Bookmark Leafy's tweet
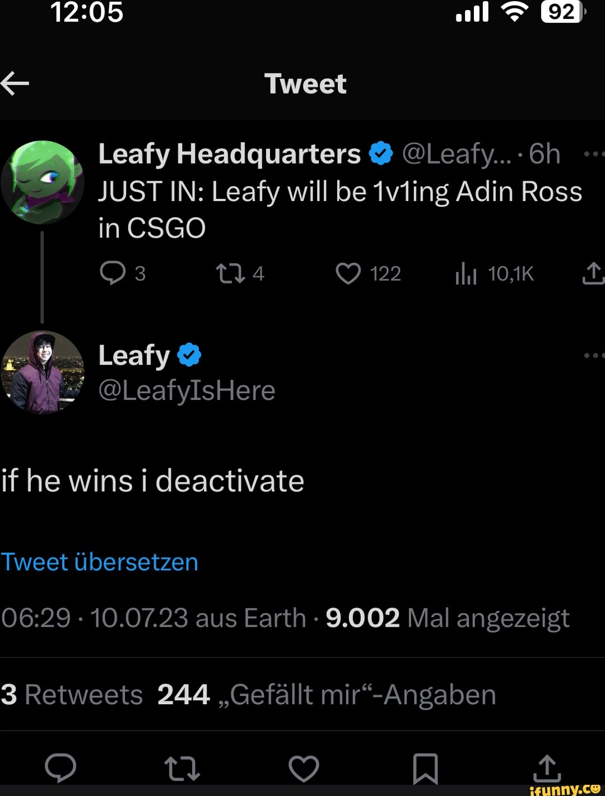Image resolution: width=605 pixels, height=796 pixels. point(425,768)
